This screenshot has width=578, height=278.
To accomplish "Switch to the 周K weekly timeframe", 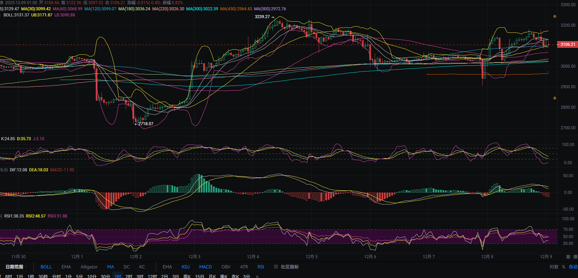I will click(x=187, y=276).
